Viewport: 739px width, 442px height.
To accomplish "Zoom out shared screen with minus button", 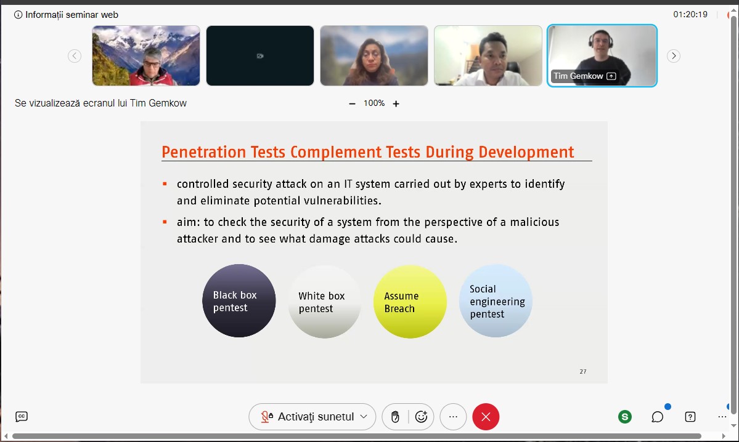I will point(353,104).
